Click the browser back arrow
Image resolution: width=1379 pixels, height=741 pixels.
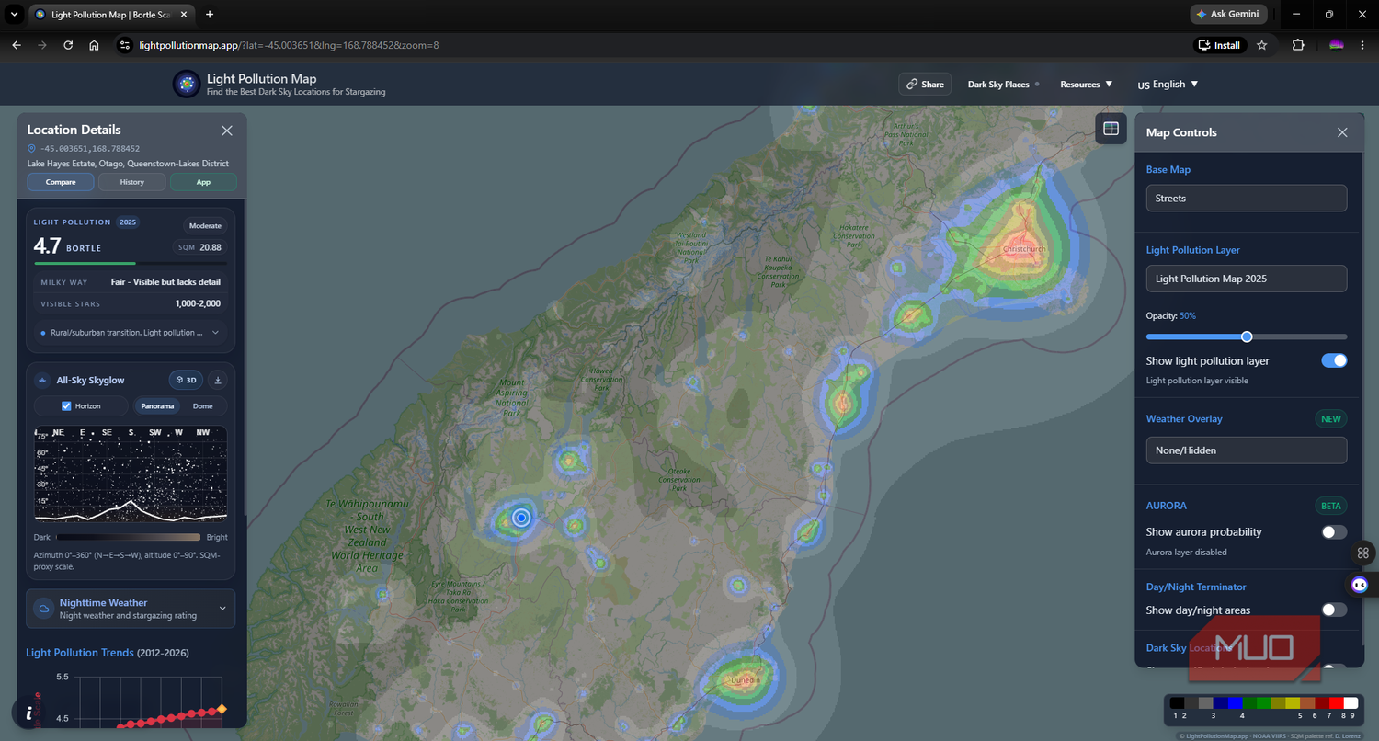[x=17, y=45]
